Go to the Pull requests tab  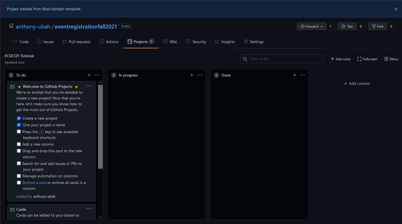76,42
